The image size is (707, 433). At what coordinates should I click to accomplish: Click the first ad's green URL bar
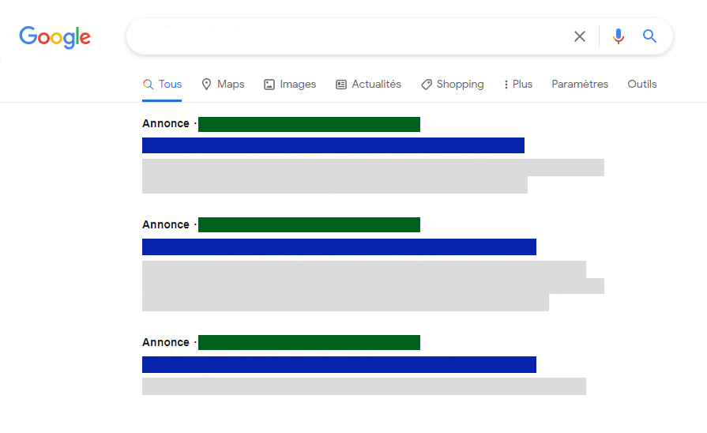(x=309, y=124)
